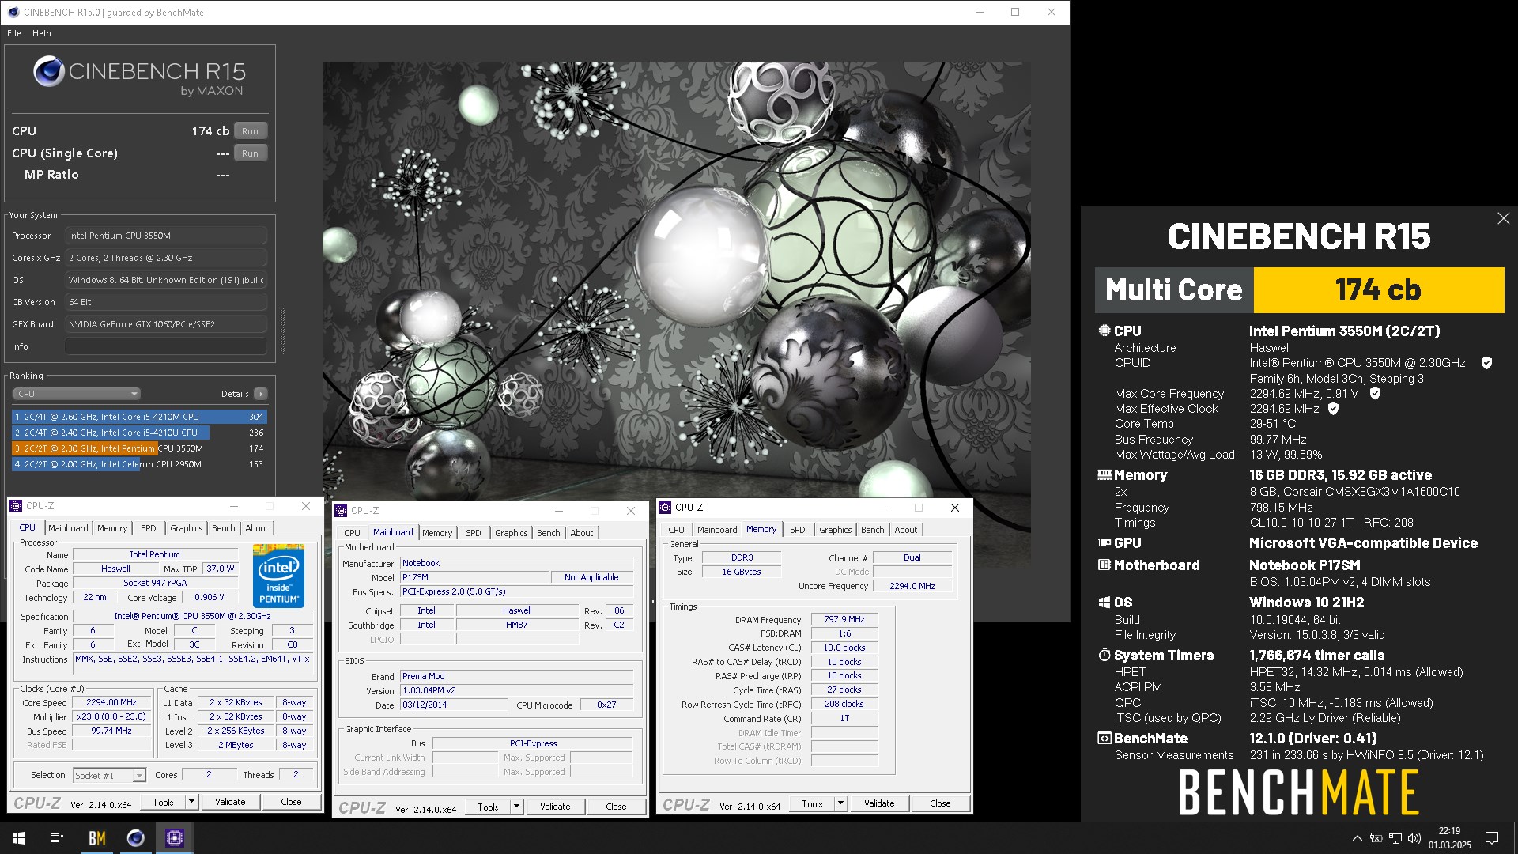
Task: Show hidden system tray icons
Action: [x=1357, y=838]
